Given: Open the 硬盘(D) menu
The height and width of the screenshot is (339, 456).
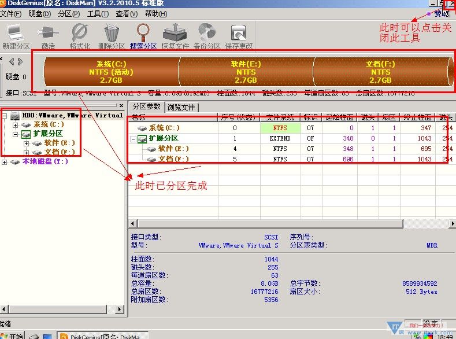Looking at the screenshot, I should tap(40, 14).
